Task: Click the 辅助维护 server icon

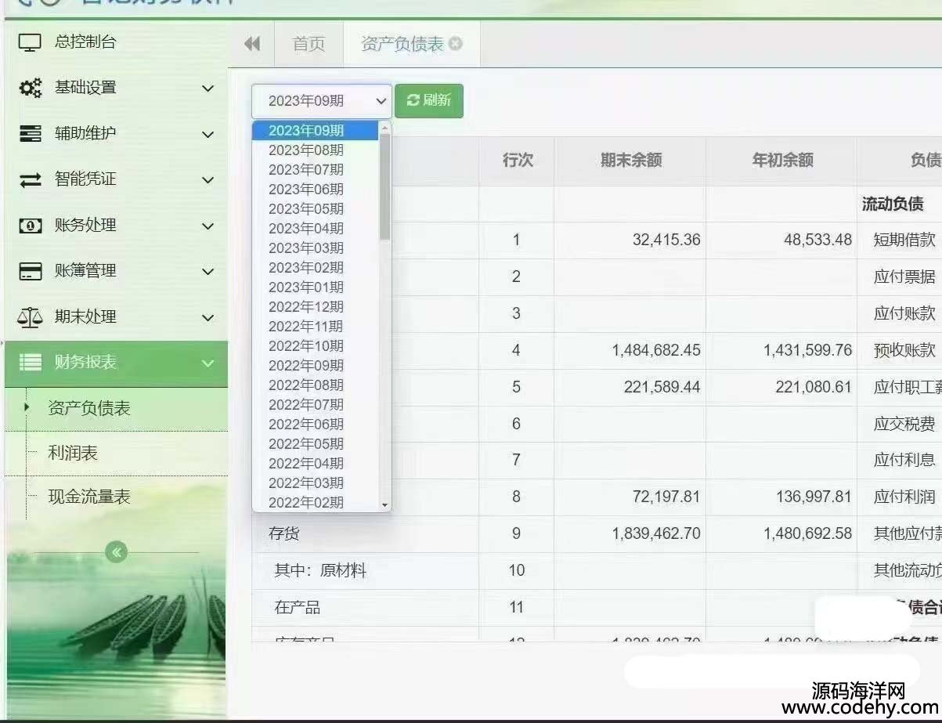Action: tap(30, 134)
